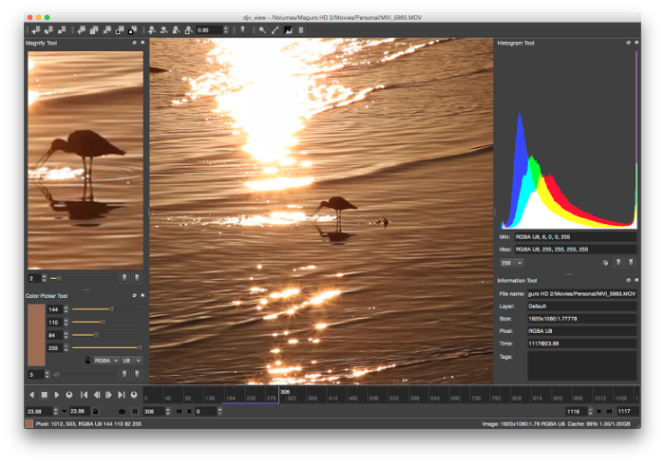This screenshot has width=665, height=464.
Task: Click the large brown color swatch
Action: [x=36, y=335]
